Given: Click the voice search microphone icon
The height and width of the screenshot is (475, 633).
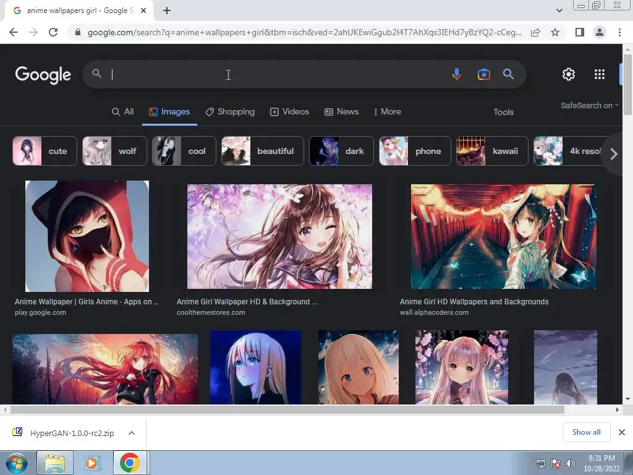Looking at the screenshot, I should point(457,74).
